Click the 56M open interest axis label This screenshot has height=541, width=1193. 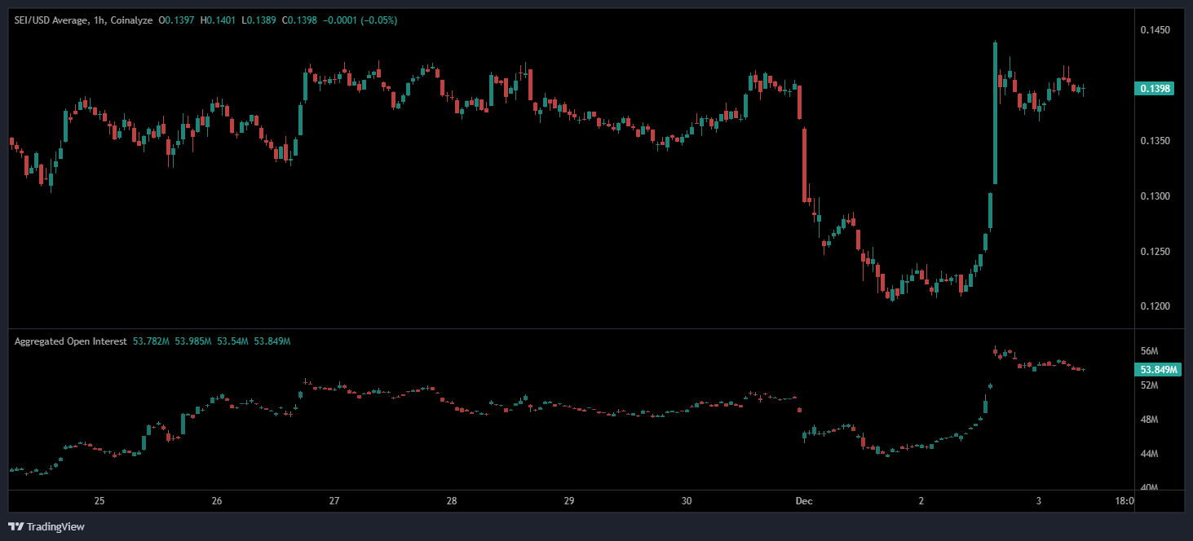[x=1149, y=351]
